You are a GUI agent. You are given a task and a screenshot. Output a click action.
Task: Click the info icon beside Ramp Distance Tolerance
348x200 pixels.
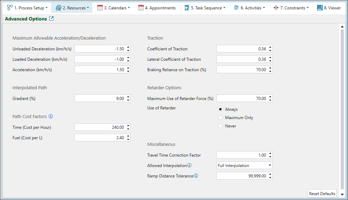click(196, 176)
